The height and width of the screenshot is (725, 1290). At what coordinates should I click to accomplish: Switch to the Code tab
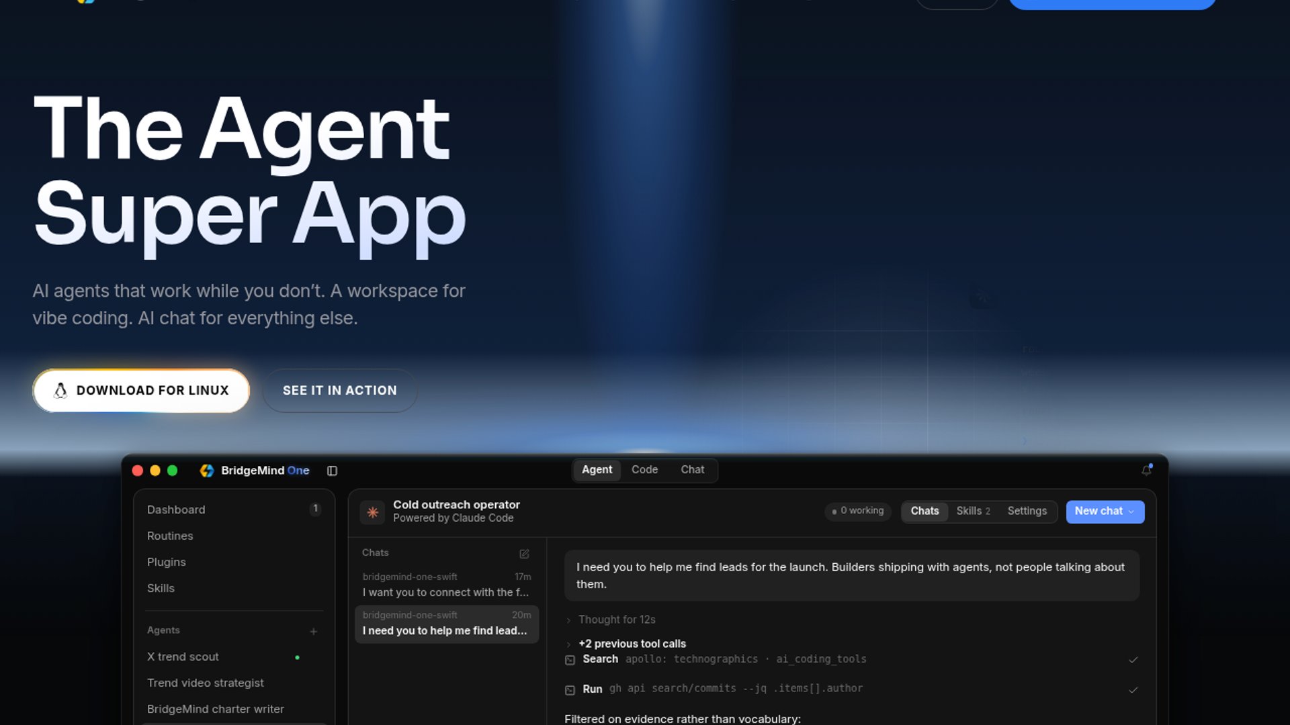click(644, 470)
